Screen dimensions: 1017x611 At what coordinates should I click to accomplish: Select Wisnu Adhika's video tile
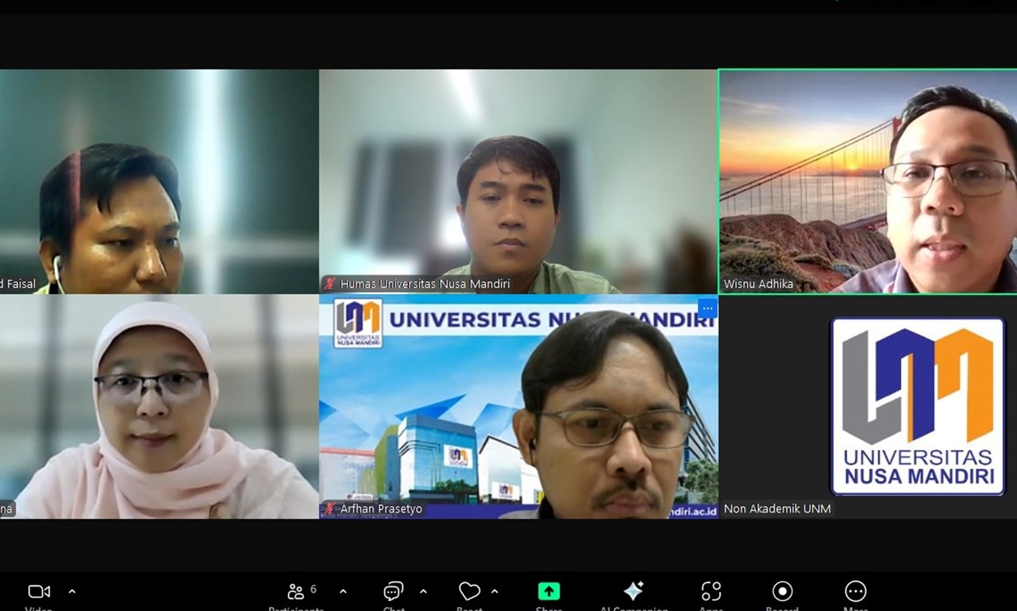(x=867, y=182)
